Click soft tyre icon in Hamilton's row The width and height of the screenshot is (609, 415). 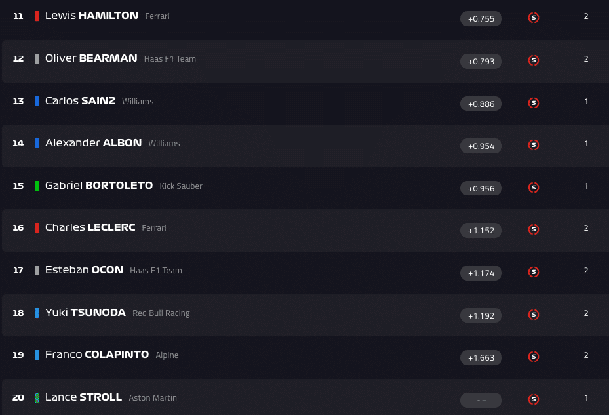(x=534, y=18)
